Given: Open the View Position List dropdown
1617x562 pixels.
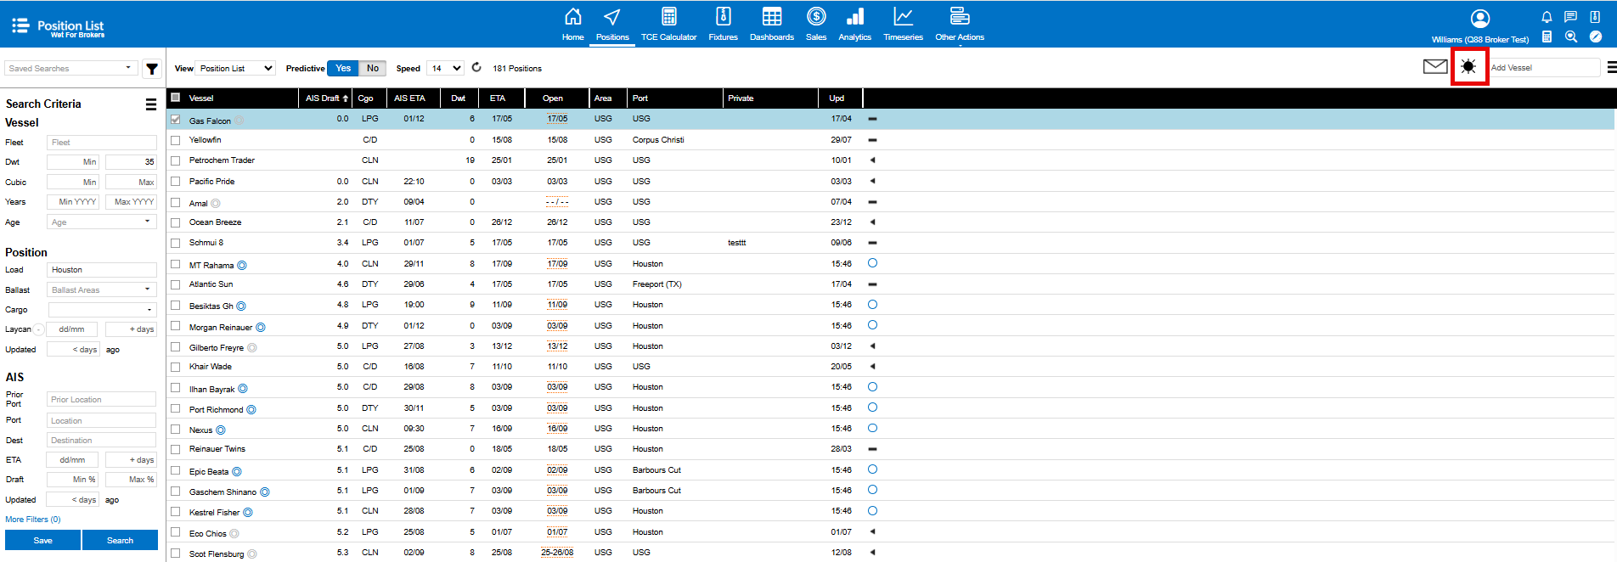Looking at the screenshot, I should pyautogui.click(x=236, y=68).
